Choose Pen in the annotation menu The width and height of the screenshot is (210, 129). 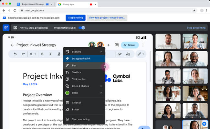(x=84, y=65)
